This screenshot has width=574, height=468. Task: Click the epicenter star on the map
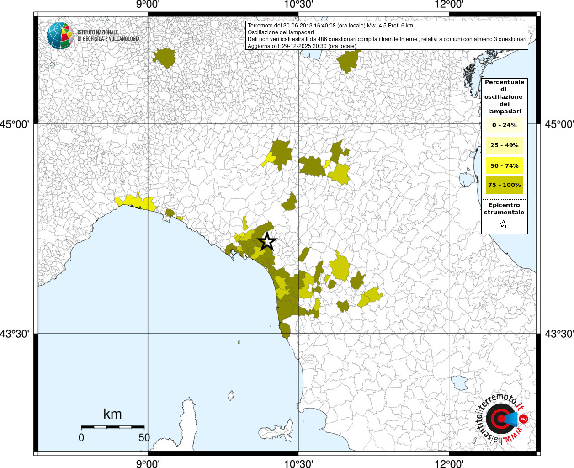pos(267,241)
